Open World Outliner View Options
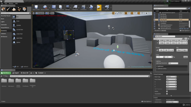The width and height of the screenshot is (191, 107). coord(185,31)
